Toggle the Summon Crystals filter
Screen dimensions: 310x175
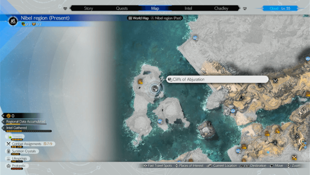point(23,151)
